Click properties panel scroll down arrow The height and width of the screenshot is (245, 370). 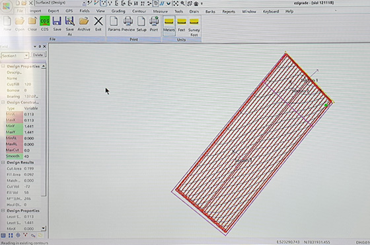tap(44, 228)
